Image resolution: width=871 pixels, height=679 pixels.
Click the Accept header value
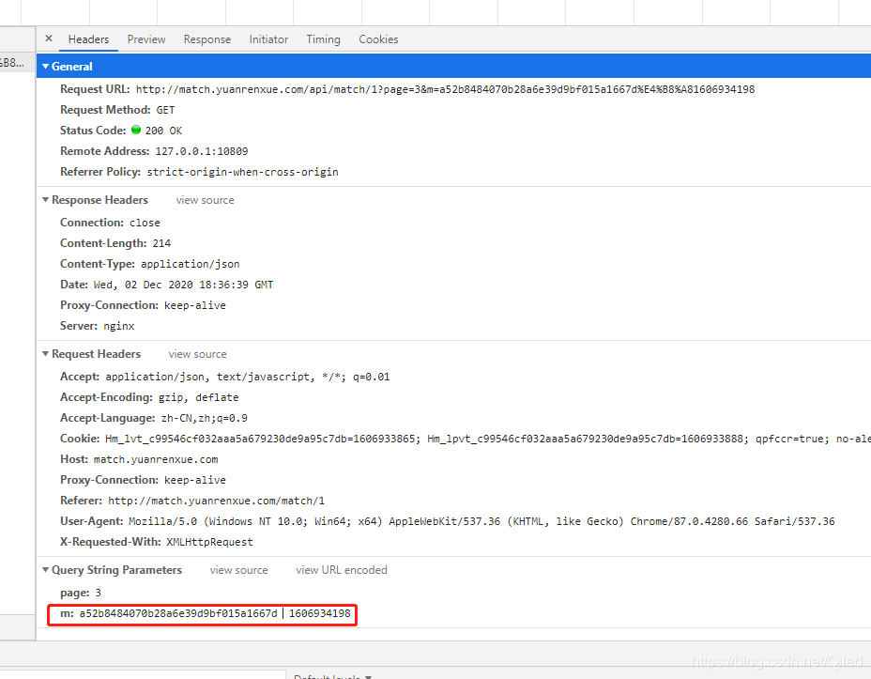tap(248, 377)
